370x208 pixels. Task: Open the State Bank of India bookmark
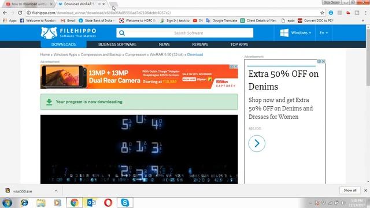(x=96, y=21)
